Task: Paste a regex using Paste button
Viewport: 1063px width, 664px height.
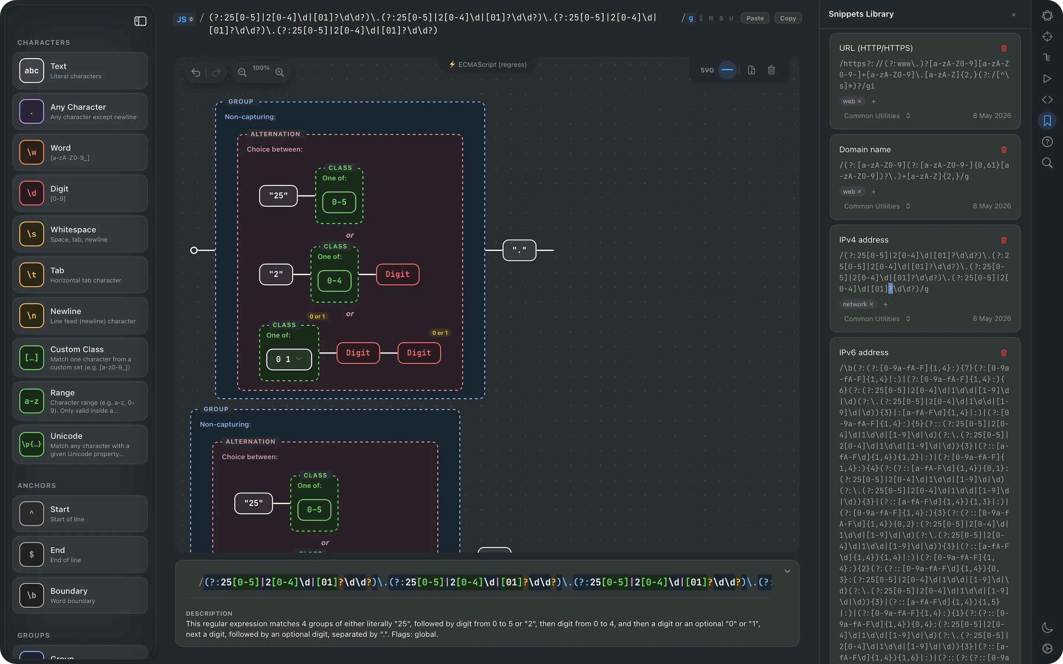Action: tap(755, 18)
